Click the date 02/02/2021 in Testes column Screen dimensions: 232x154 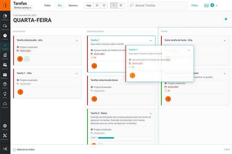(x=173, y=87)
